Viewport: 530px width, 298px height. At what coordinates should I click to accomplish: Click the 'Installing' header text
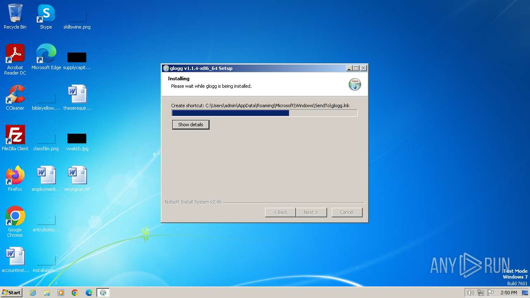click(179, 79)
